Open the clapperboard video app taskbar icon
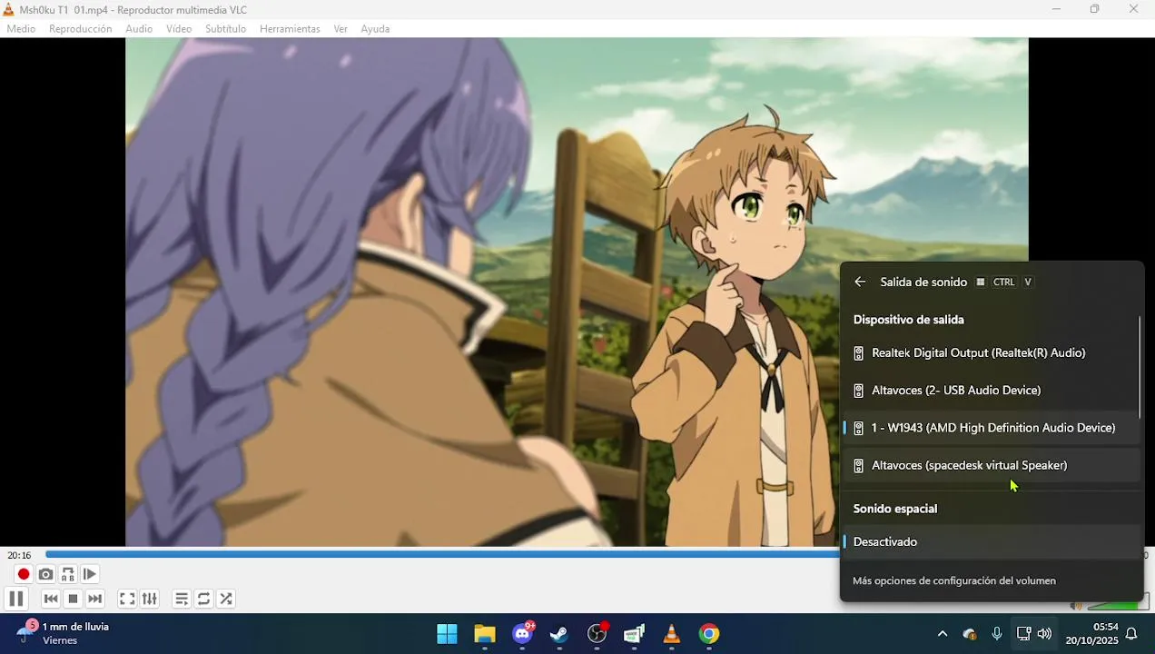The height and width of the screenshot is (654, 1155). click(634, 634)
